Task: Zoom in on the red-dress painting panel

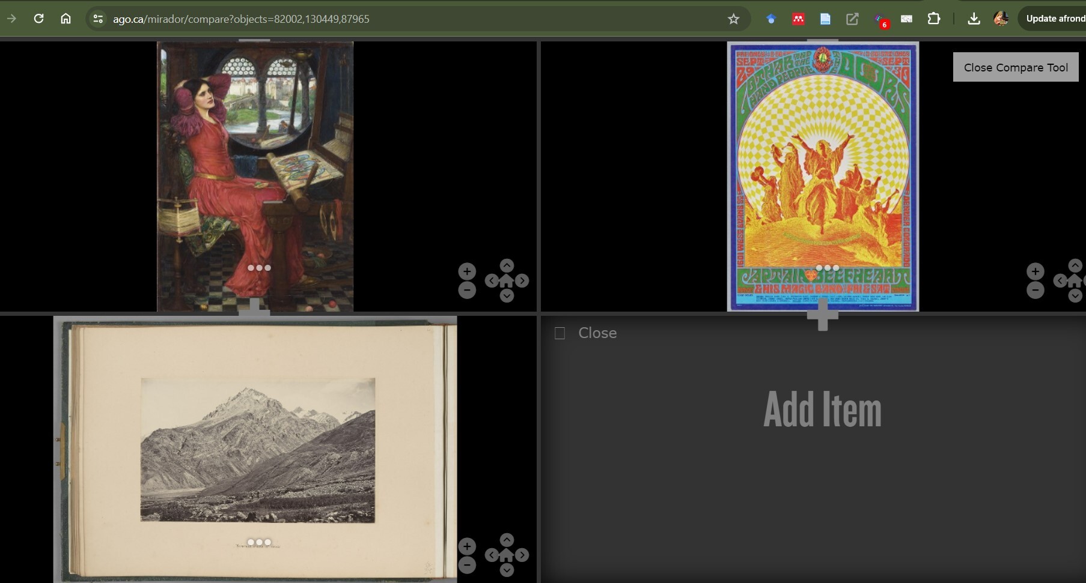Action: coord(467,271)
